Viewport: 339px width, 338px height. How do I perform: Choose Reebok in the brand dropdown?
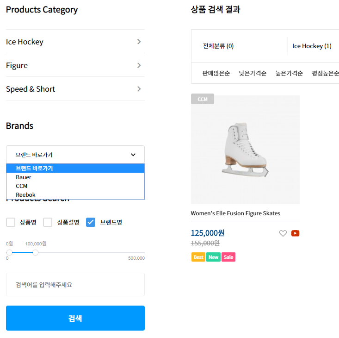point(25,195)
